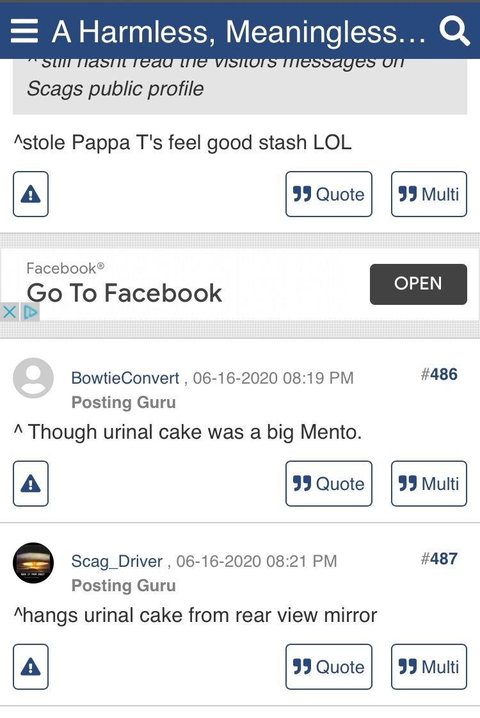Quote the Pappa T's stash post
This screenshot has width=480, height=718.
coord(328,194)
